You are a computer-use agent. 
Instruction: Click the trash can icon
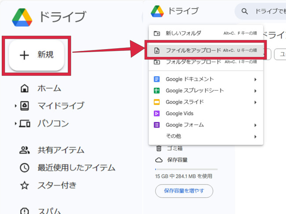point(159,148)
